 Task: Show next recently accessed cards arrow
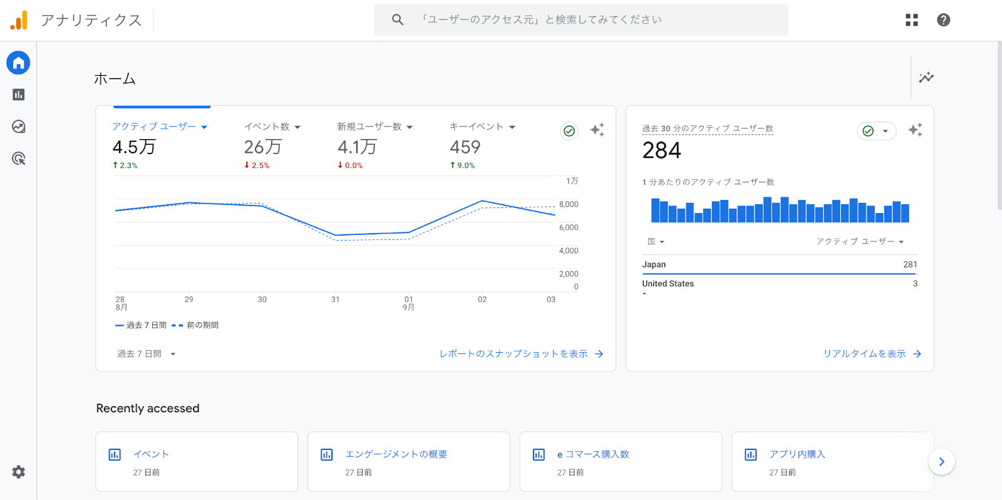[x=941, y=462]
